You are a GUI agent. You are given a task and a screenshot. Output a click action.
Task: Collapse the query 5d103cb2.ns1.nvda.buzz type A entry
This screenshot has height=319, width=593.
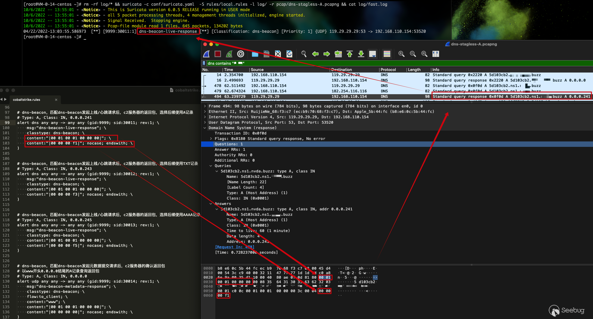point(217,171)
